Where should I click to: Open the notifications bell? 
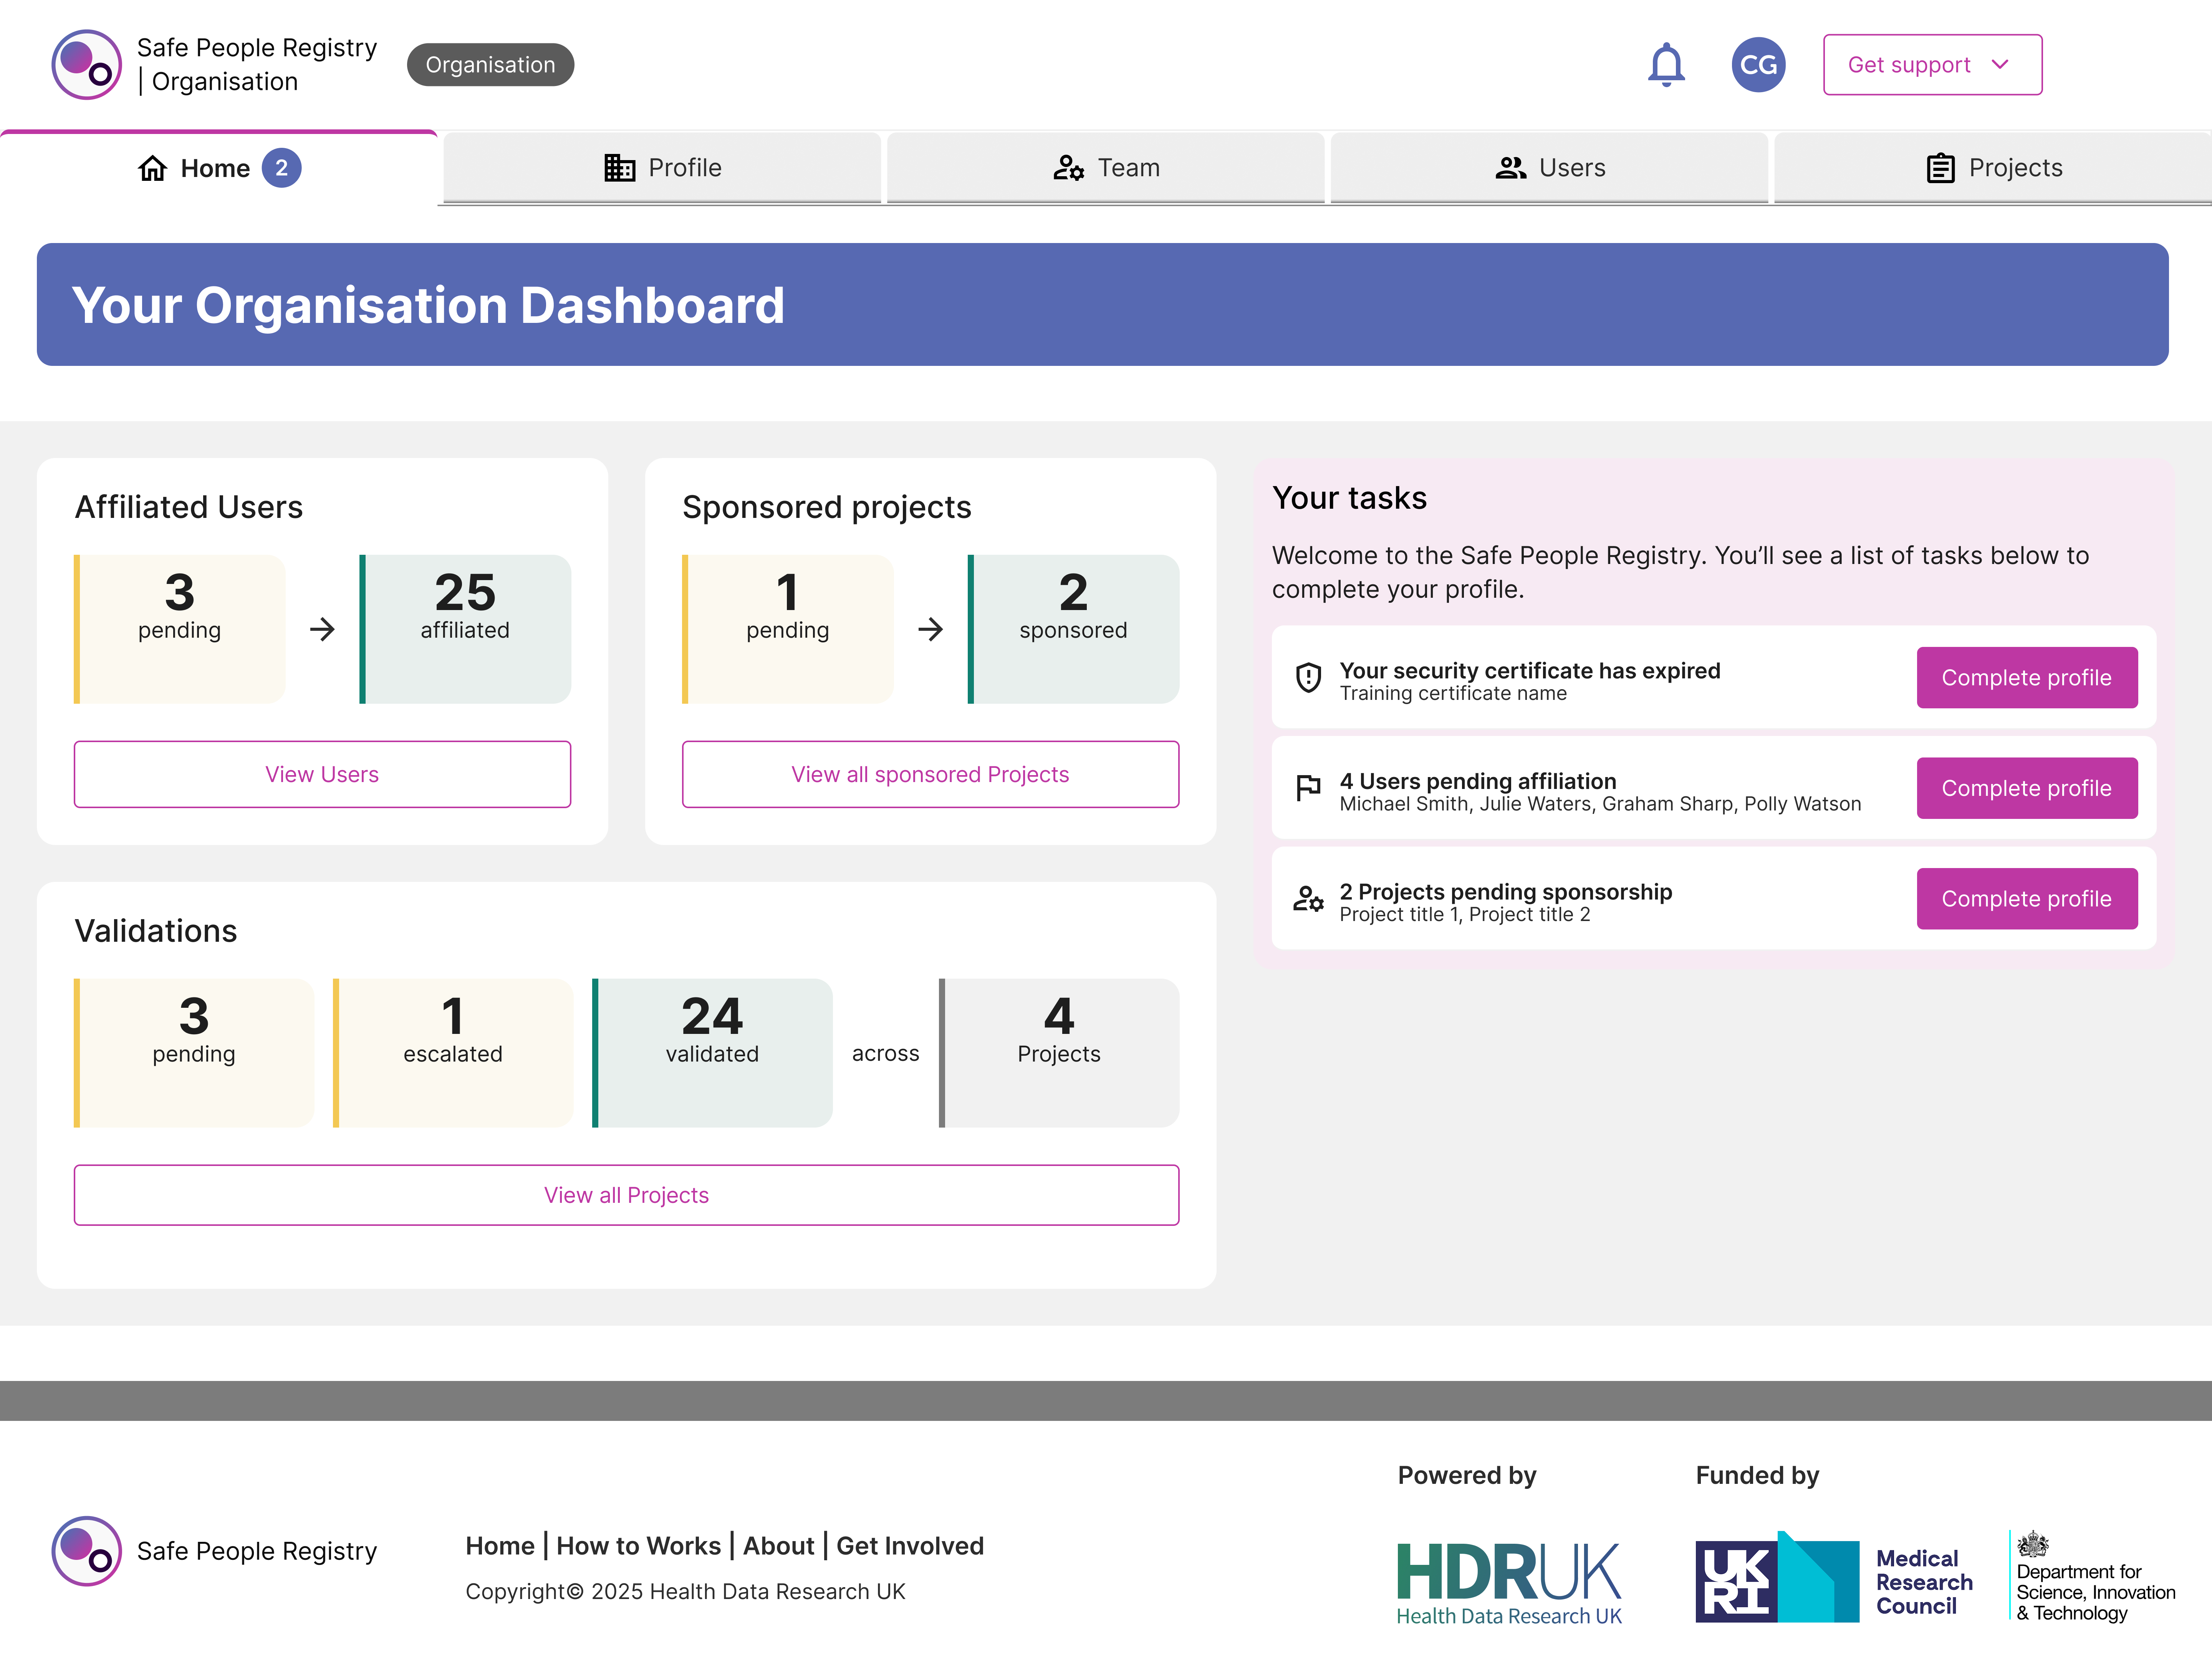[x=1666, y=65]
